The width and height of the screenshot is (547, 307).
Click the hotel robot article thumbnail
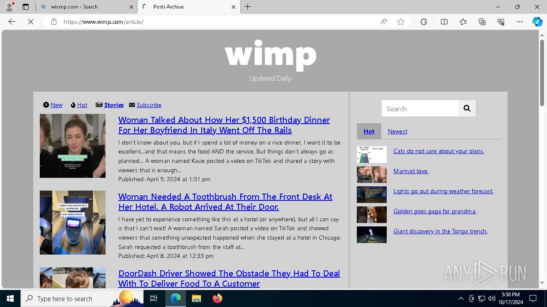coord(73,223)
